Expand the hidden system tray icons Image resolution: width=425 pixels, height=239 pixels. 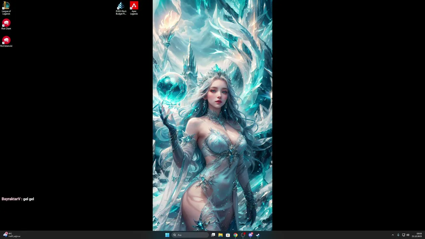393,235
